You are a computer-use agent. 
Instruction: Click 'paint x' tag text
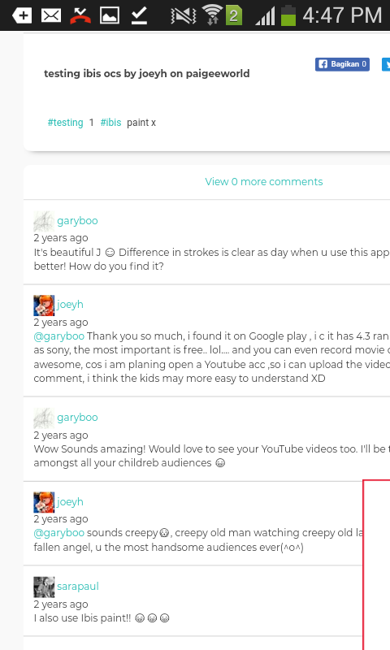[x=141, y=123]
